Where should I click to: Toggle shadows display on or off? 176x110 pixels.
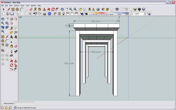pos(86,14)
